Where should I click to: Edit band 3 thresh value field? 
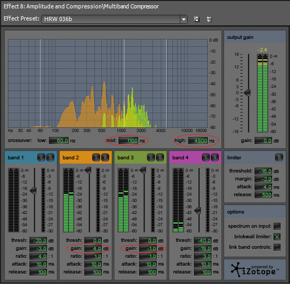point(148,241)
